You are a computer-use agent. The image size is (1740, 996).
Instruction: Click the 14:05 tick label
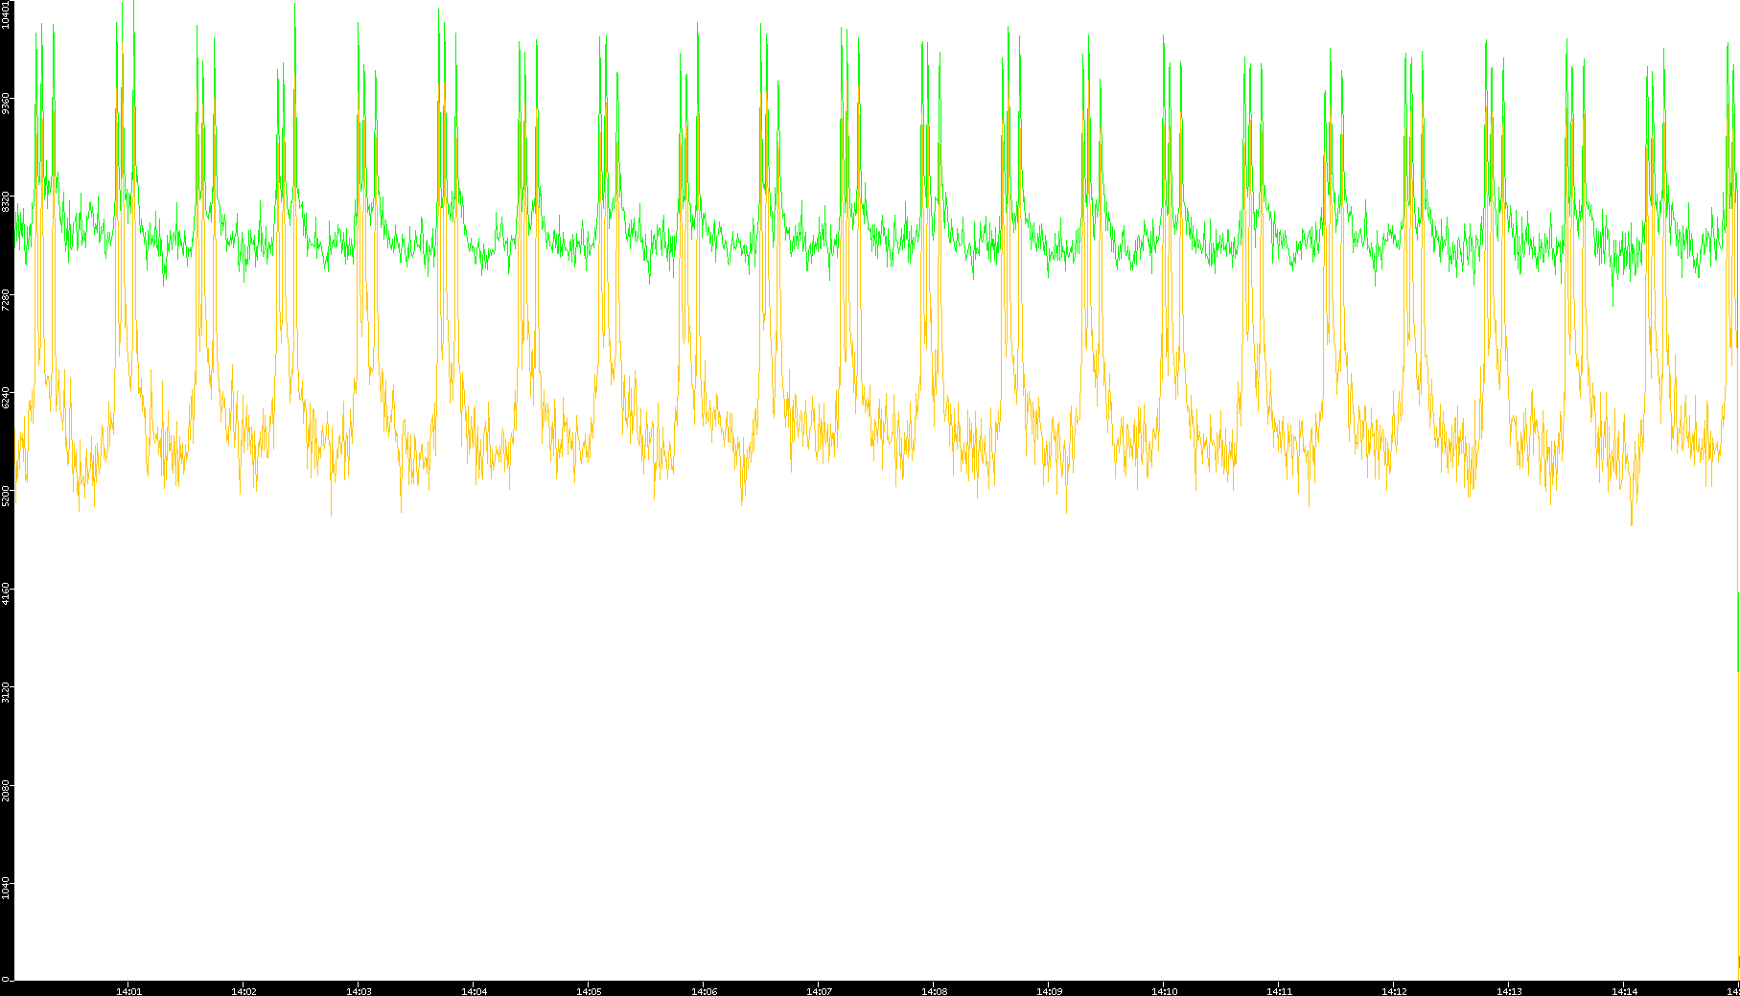(589, 990)
